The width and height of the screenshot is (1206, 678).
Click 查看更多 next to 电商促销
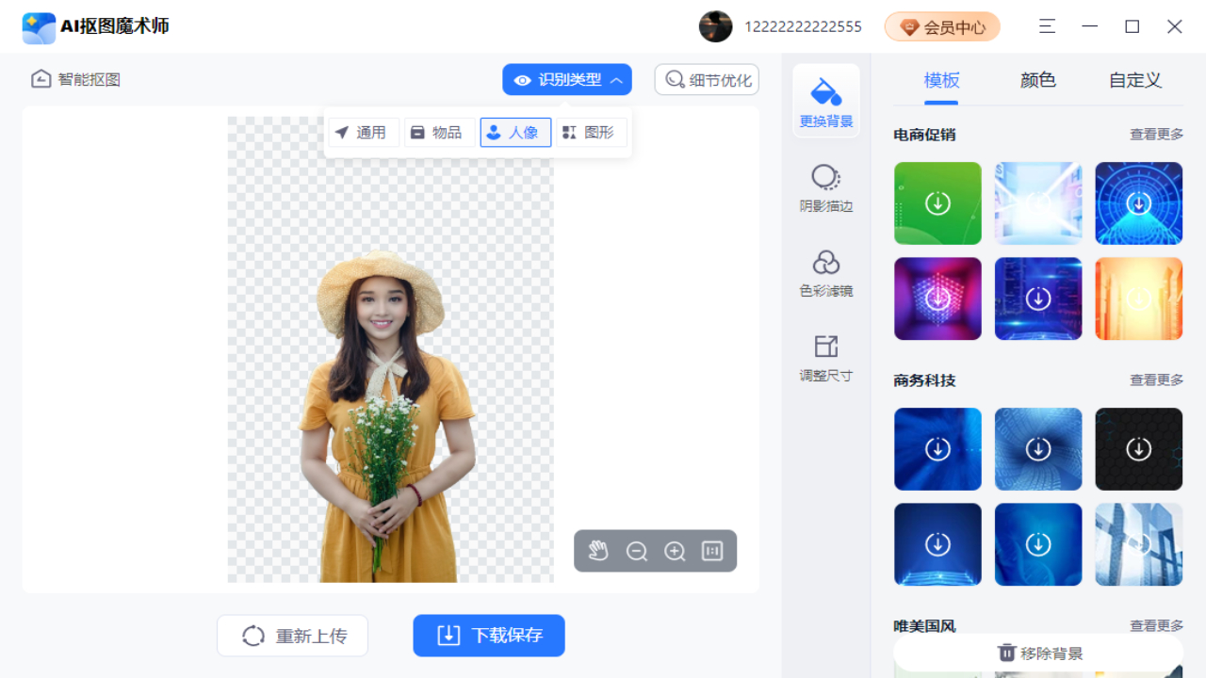coord(1156,135)
